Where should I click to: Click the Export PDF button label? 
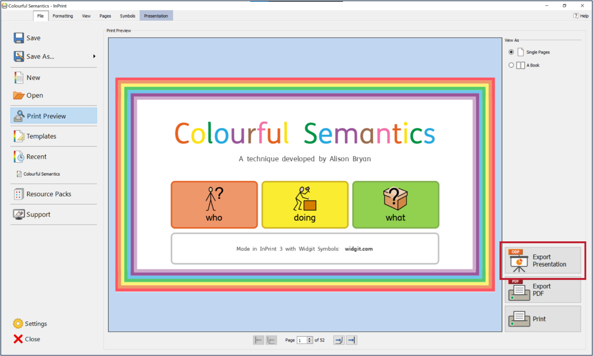[x=542, y=290]
